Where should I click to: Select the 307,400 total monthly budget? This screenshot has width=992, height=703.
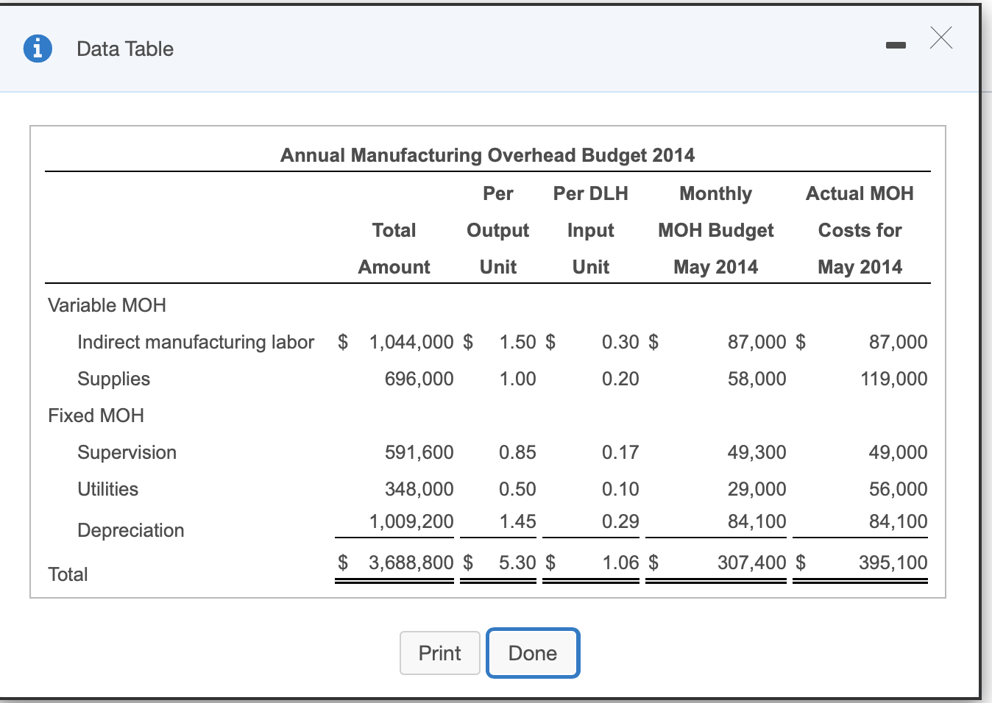tap(752, 563)
